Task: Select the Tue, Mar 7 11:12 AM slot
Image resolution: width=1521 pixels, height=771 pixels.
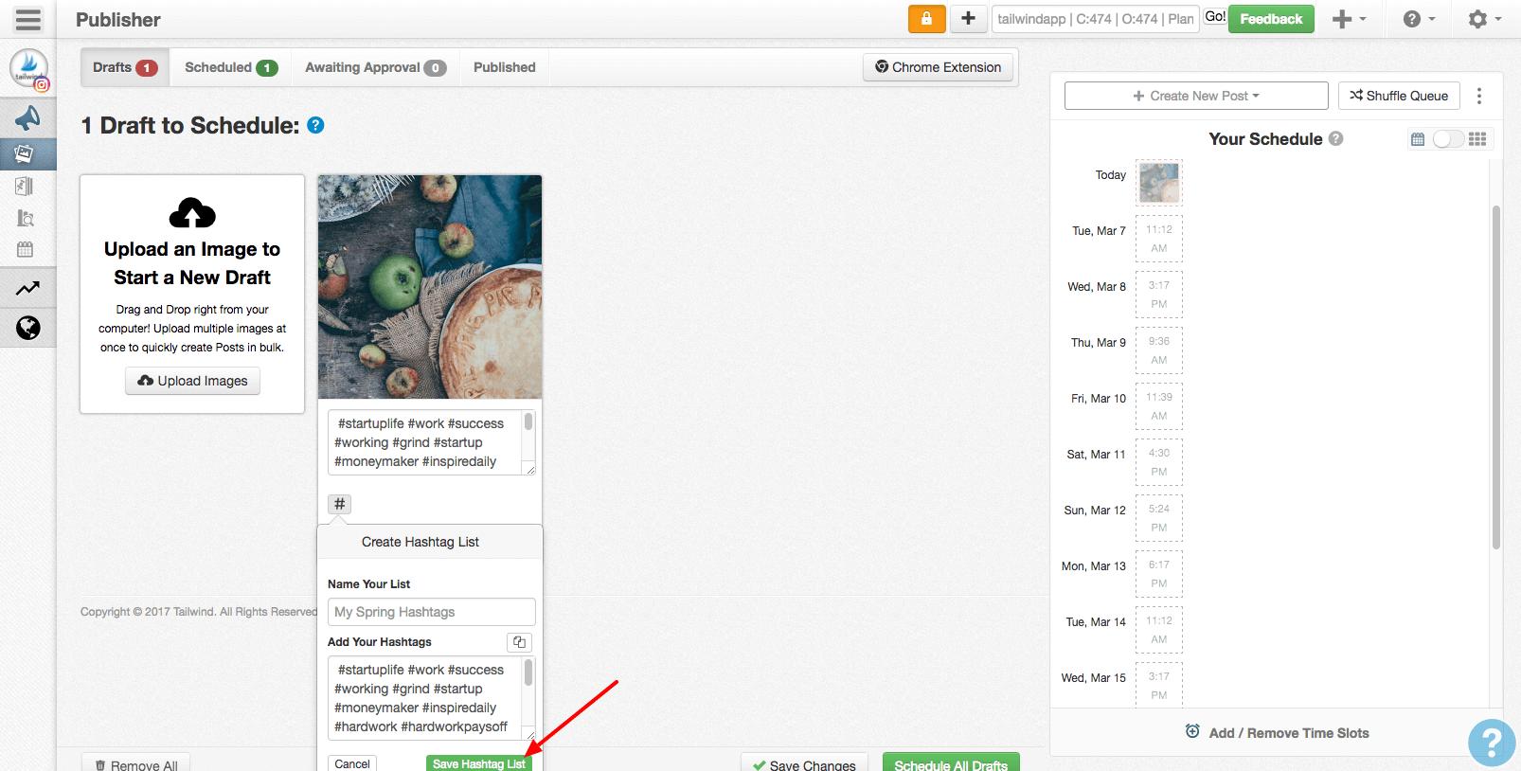Action: (x=1159, y=239)
